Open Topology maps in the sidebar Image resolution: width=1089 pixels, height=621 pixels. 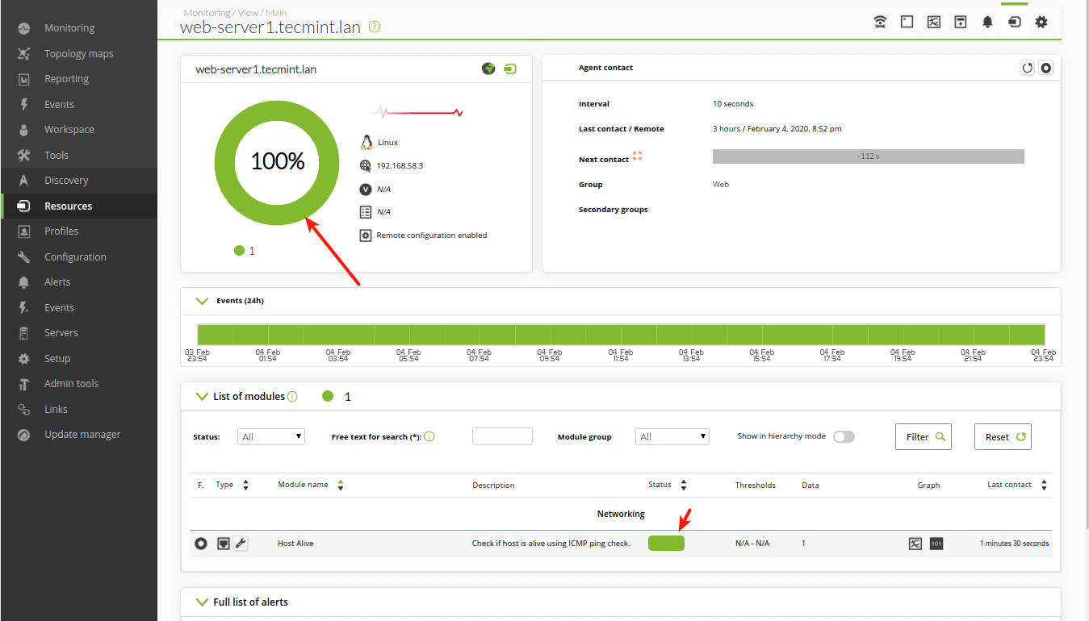click(78, 53)
